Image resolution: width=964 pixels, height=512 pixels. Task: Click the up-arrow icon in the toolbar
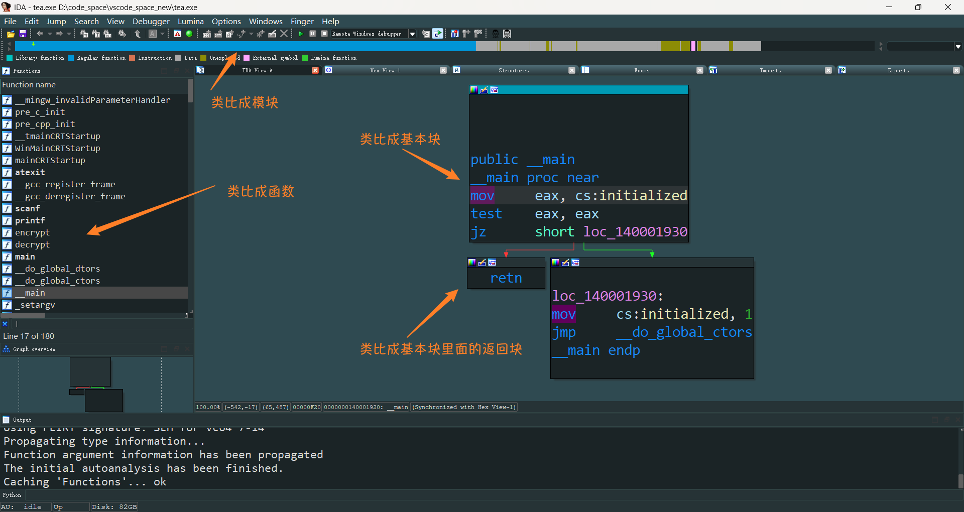(138, 34)
